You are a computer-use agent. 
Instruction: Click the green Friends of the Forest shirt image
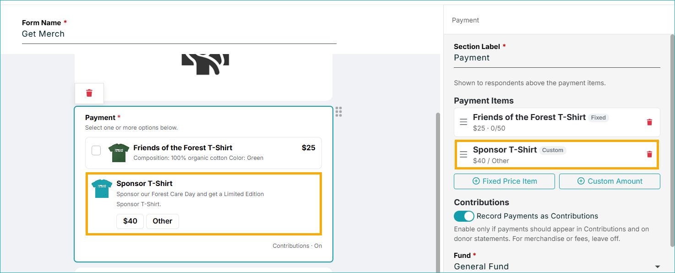click(119, 153)
